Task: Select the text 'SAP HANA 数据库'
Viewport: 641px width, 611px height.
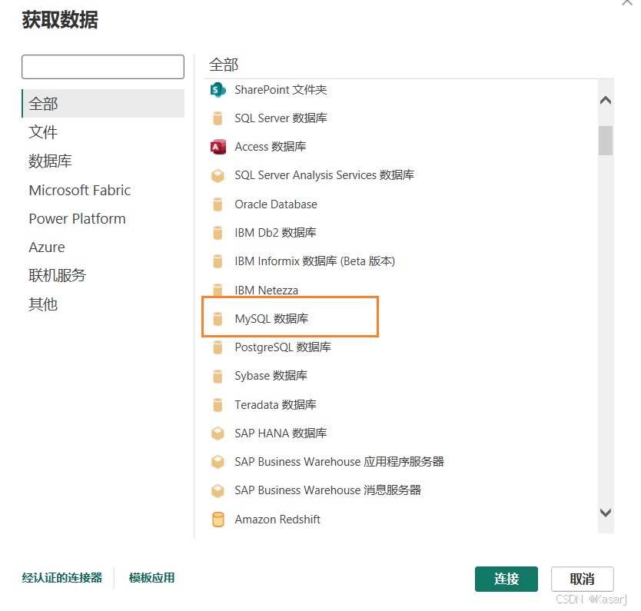Action: tap(281, 433)
